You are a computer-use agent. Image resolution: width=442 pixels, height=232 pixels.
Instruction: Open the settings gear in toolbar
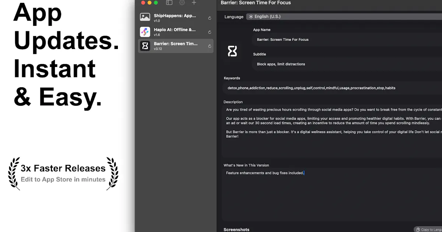182,3
